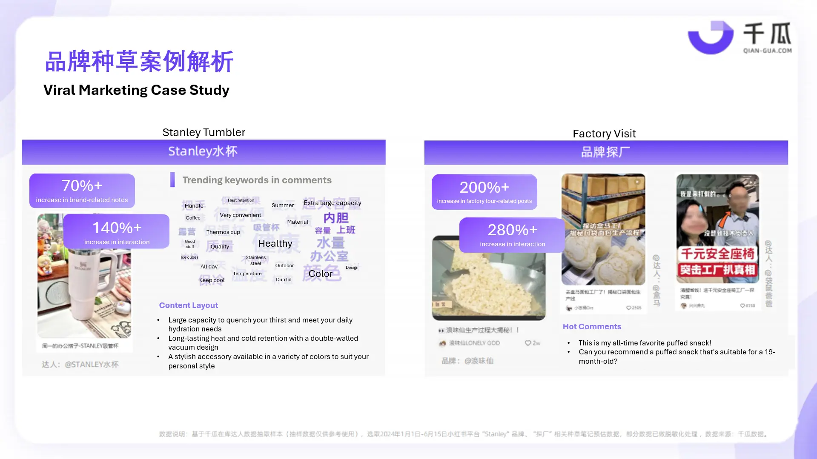The image size is (817, 459).
Task: Click the 'Factory Visit' label
Action: tap(604, 134)
